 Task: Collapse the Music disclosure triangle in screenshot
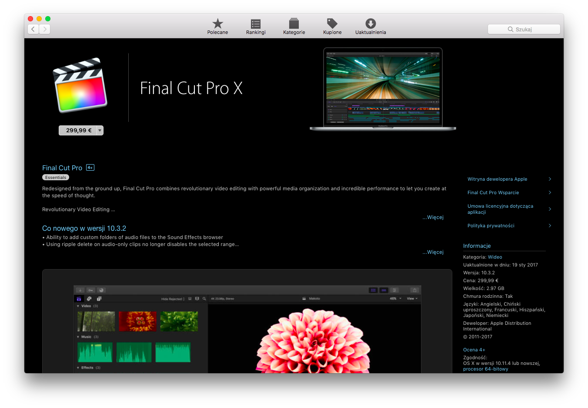[78, 337]
